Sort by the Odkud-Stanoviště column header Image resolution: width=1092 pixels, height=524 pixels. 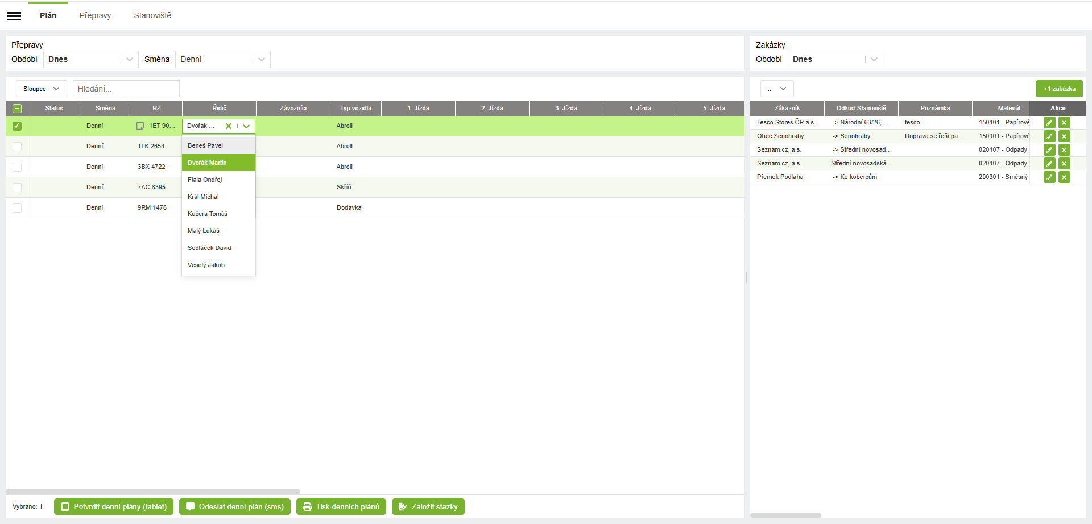861,109
